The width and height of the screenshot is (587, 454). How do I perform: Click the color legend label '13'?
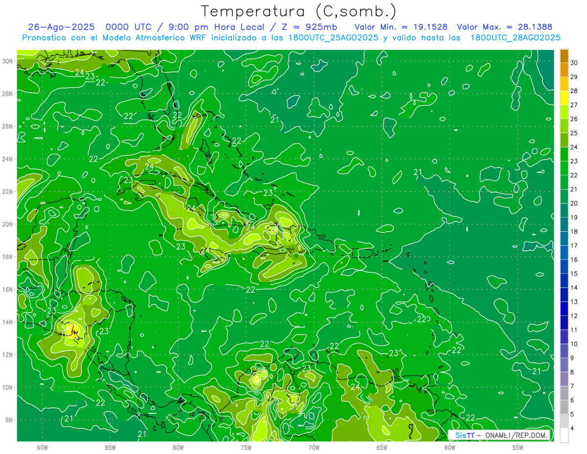574,302
